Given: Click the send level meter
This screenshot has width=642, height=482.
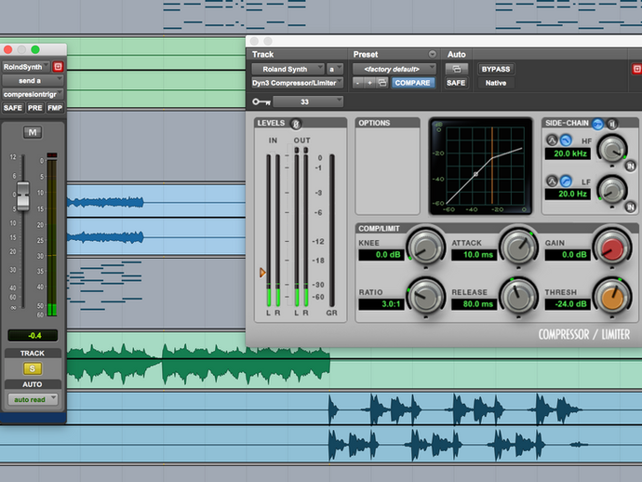Looking at the screenshot, I should pos(52,234).
